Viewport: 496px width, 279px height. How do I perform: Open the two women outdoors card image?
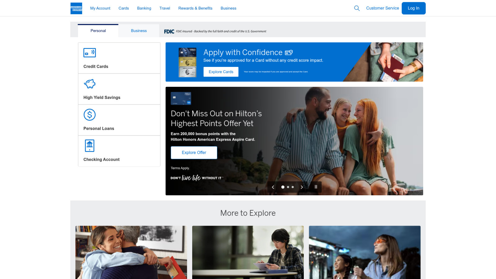point(365,252)
